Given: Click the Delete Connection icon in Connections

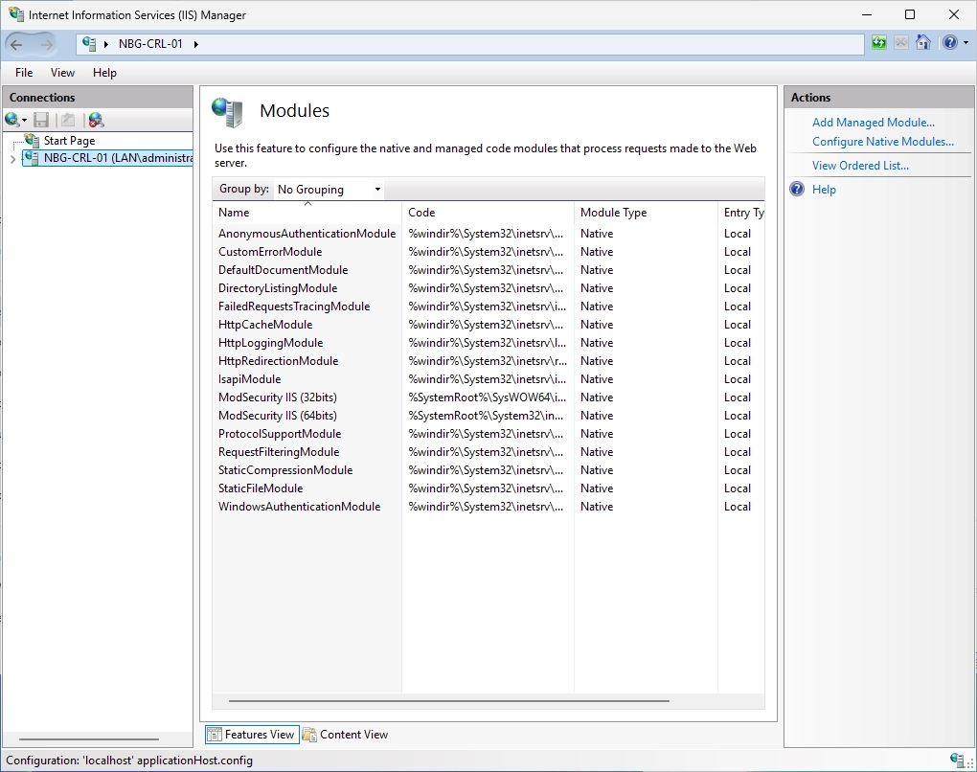Looking at the screenshot, I should click(x=95, y=120).
